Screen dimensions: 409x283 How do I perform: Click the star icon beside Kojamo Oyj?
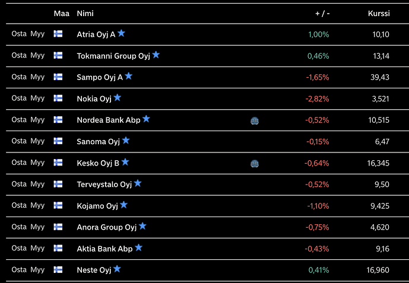click(123, 205)
